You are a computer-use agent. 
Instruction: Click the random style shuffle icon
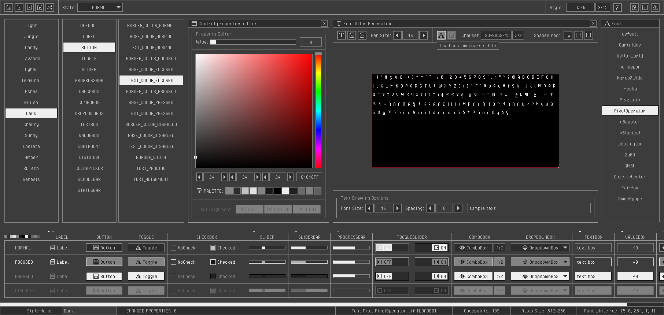tap(50, 7)
